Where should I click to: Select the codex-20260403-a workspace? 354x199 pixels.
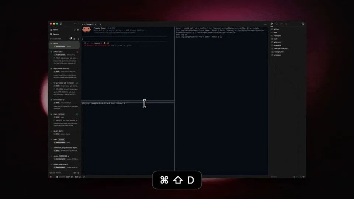pyautogui.click(x=65, y=157)
